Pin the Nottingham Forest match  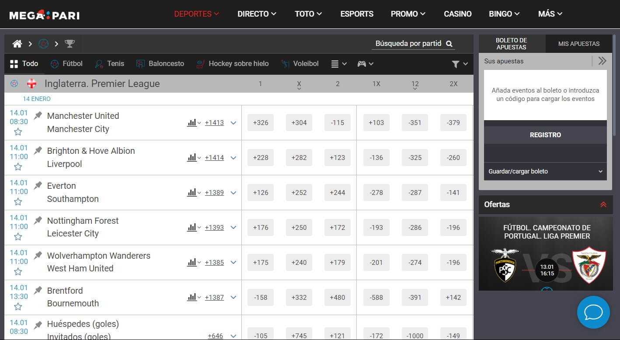coord(38,220)
